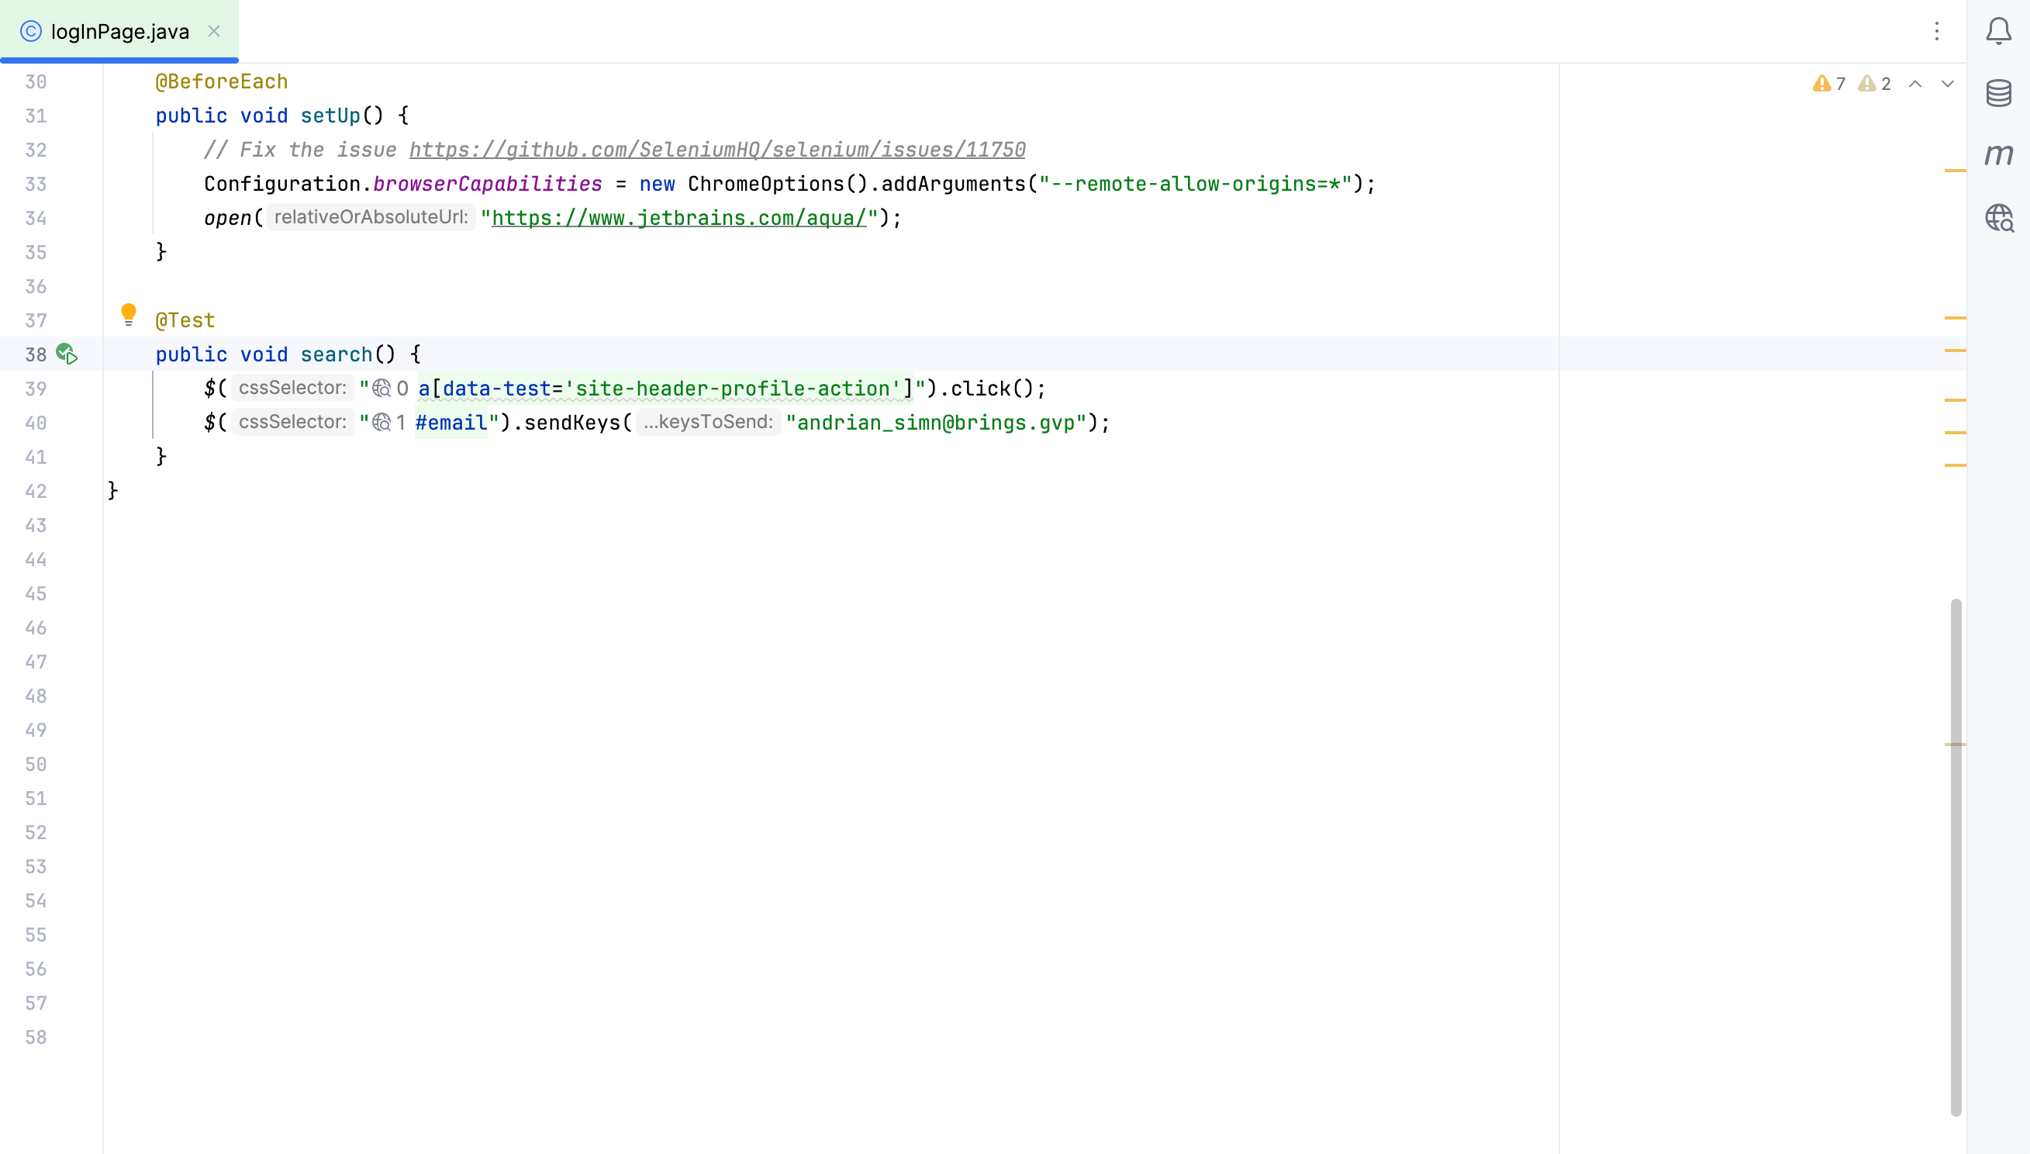Click the 7 warnings indicator

click(x=1828, y=84)
